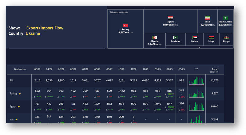This screenshot has width=246, height=135.
Task: Click the Egypt 01/23 value 1,046
Action: [x=158, y=104]
